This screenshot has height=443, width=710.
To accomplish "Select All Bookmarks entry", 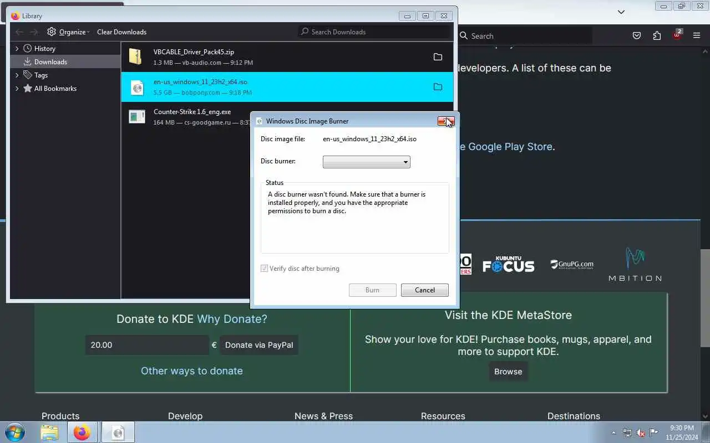I will 55,89.
